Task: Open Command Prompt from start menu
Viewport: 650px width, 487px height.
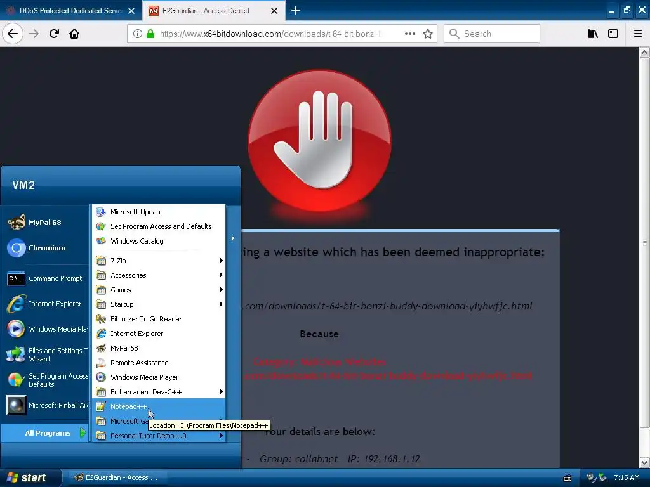Action: tap(45, 278)
